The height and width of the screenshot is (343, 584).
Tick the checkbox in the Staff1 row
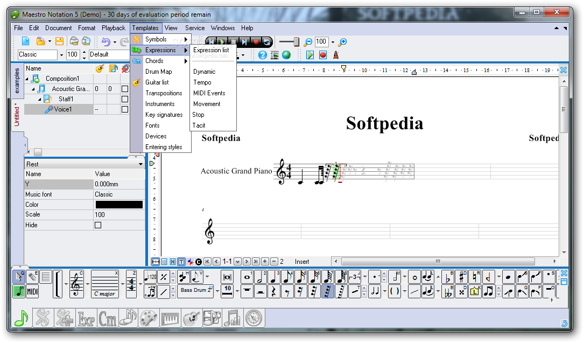click(125, 99)
